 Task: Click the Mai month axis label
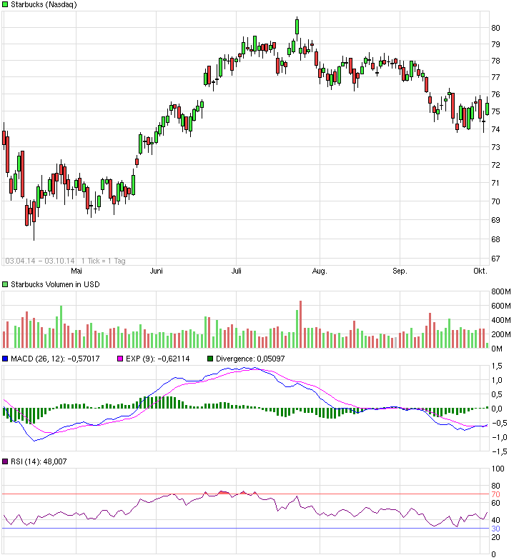(x=76, y=271)
